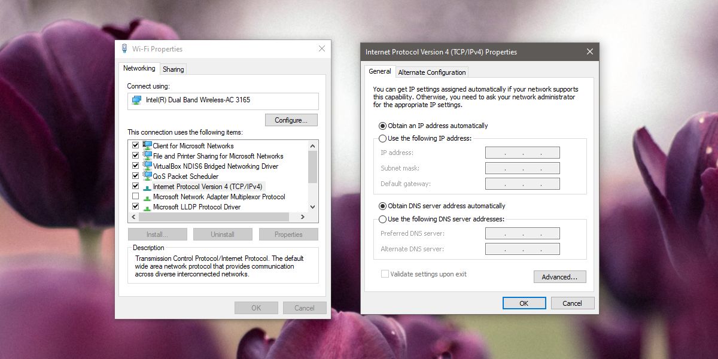Screen dimensions: 718x359
Task: Select 'VirtualBox NDIS6 Bridged Networking Driver' row text
Action: tap(215, 166)
